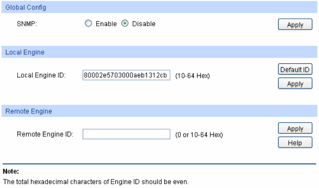Click the (0 or 10-64 Hex) hint

[x=199, y=134]
